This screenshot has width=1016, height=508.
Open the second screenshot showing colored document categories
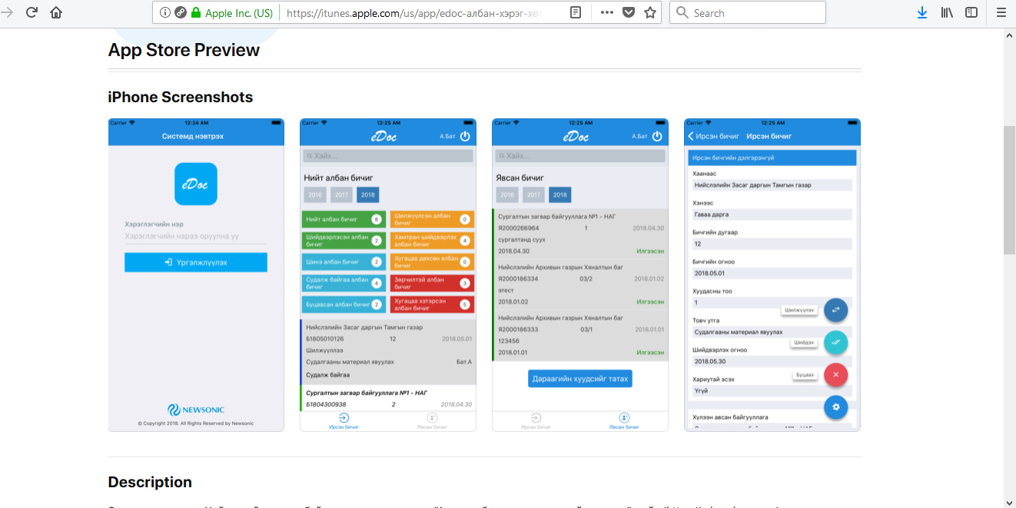[x=388, y=275]
